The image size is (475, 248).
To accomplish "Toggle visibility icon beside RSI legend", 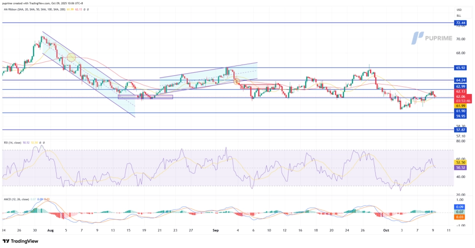I will (40, 142).
